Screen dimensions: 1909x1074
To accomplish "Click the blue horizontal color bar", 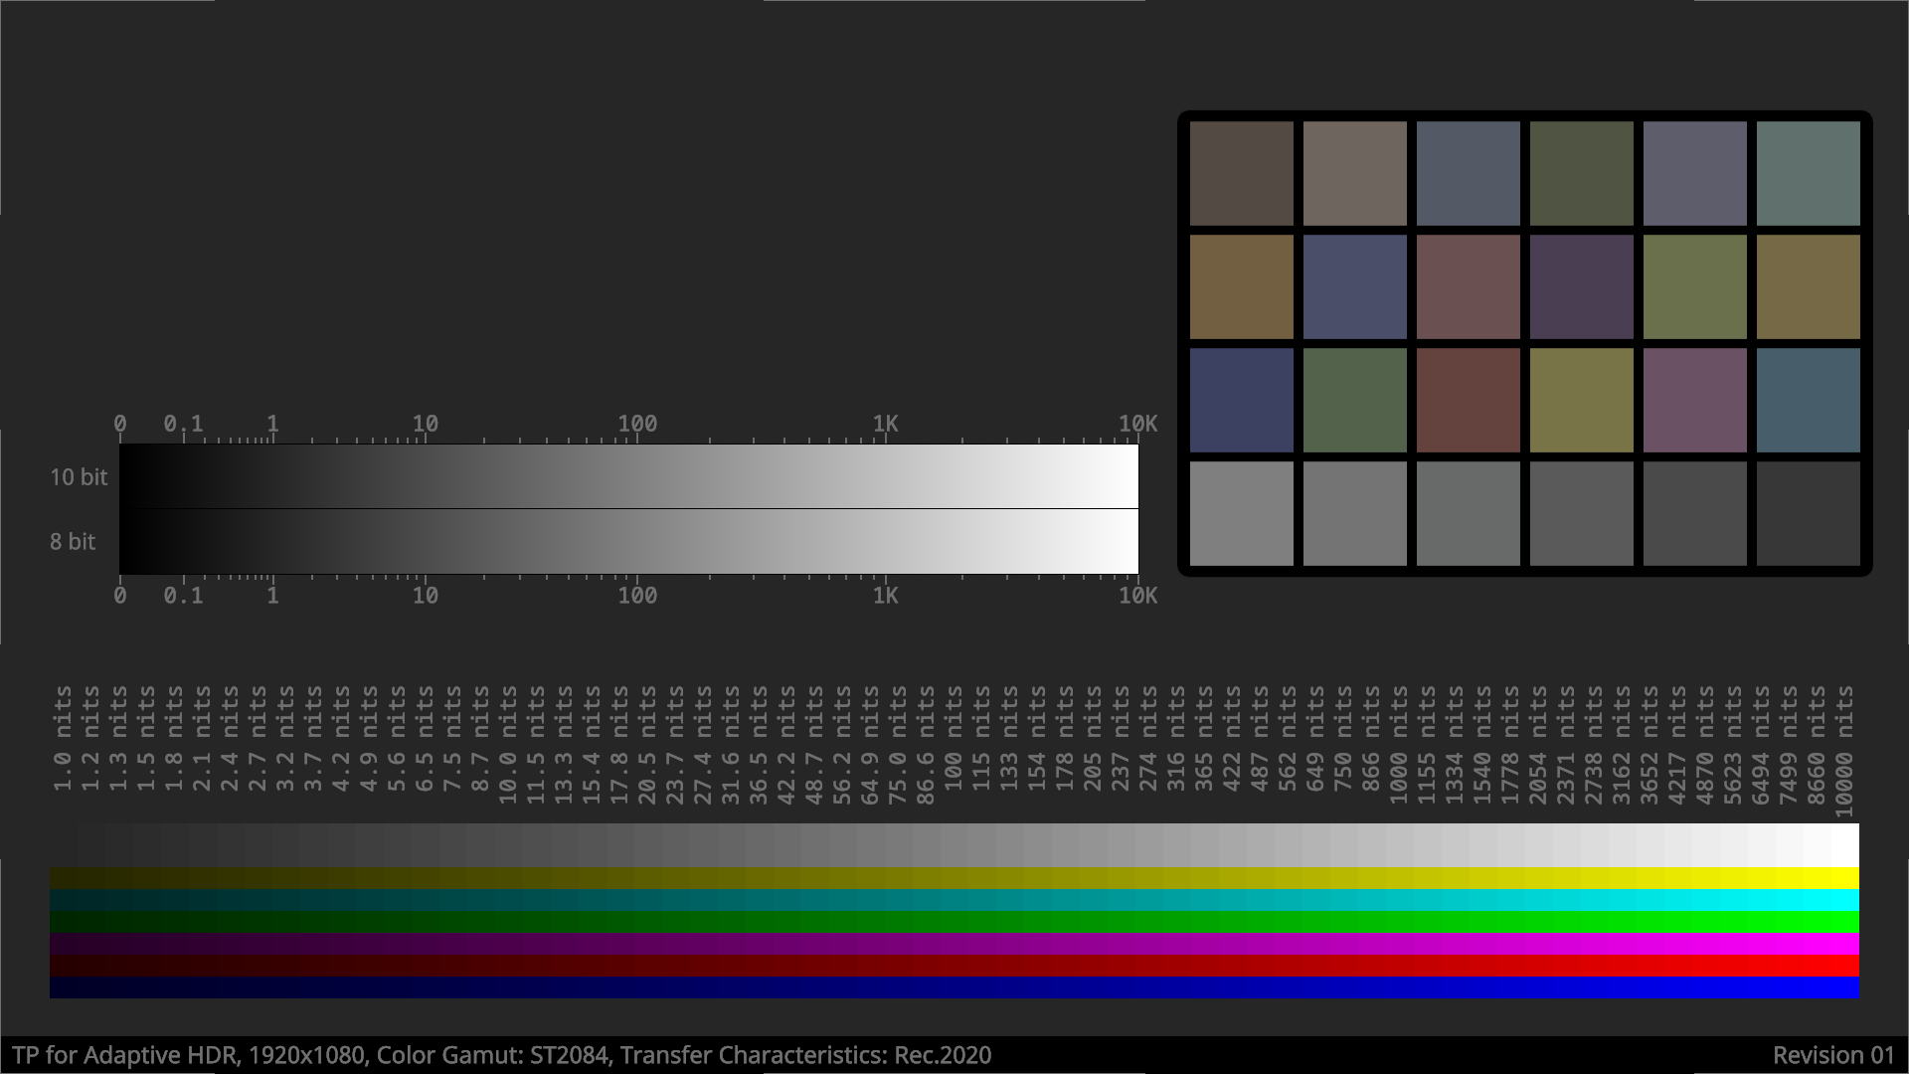I will tap(954, 987).
